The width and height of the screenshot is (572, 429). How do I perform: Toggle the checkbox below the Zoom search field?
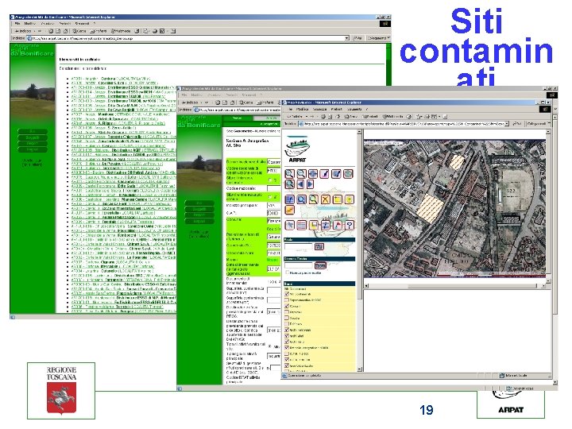point(288,272)
